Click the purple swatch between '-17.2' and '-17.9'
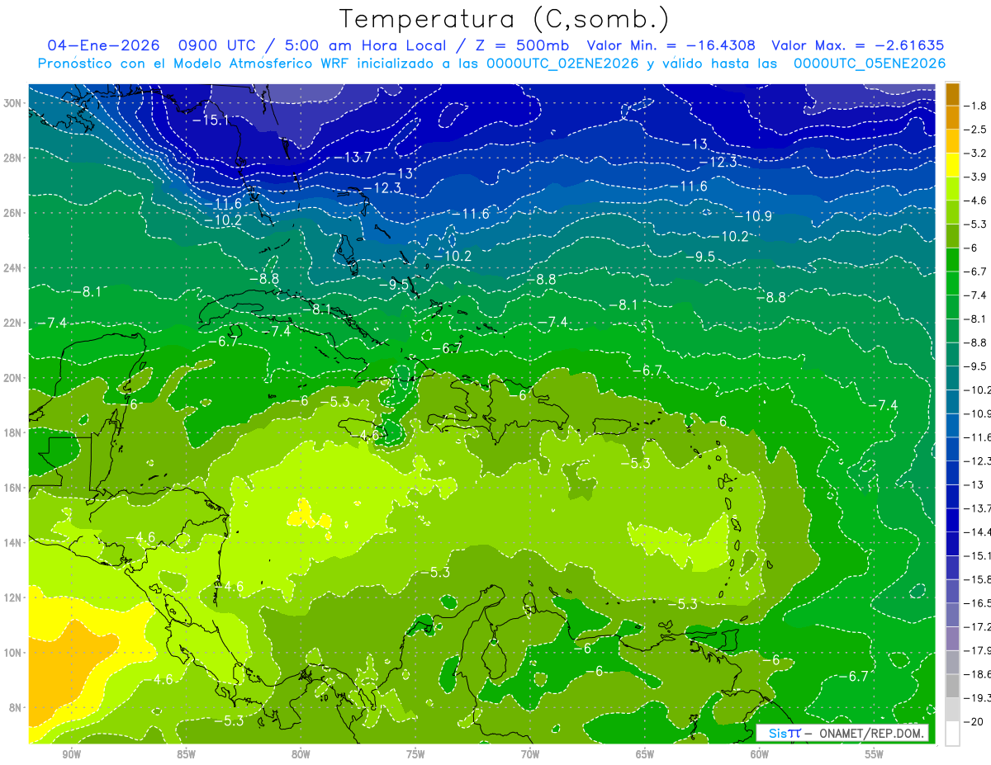The image size is (991, 765). [952, 638]
